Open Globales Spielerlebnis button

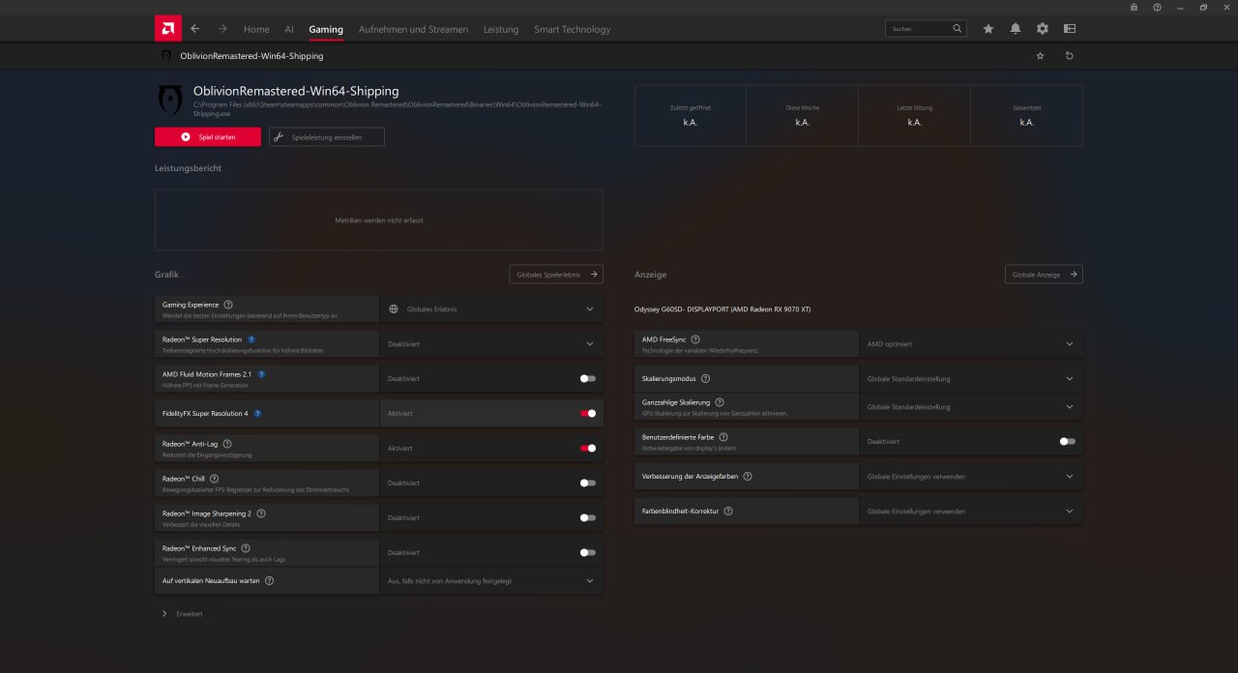tap(556, 275)
